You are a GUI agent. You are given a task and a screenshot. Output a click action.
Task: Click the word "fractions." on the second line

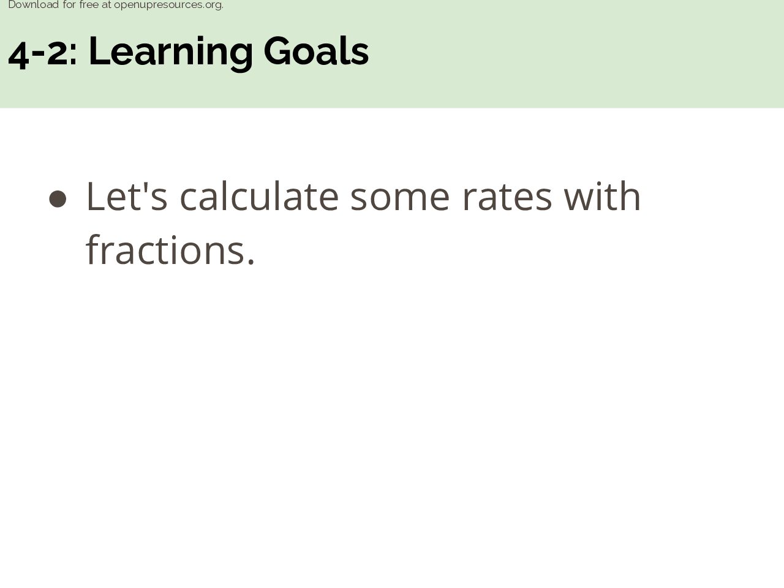click(170, 250)
